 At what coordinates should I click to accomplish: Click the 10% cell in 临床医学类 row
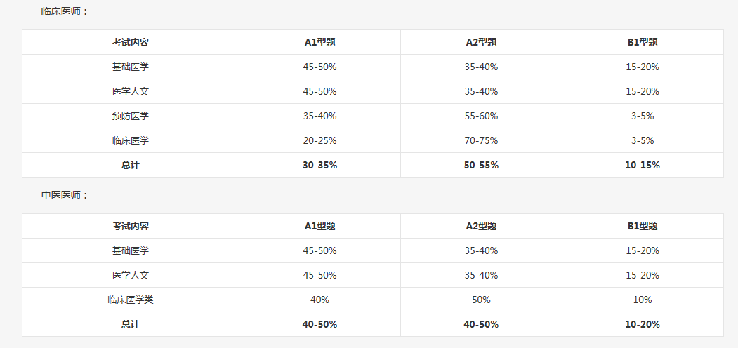click(x=643, y=300)
